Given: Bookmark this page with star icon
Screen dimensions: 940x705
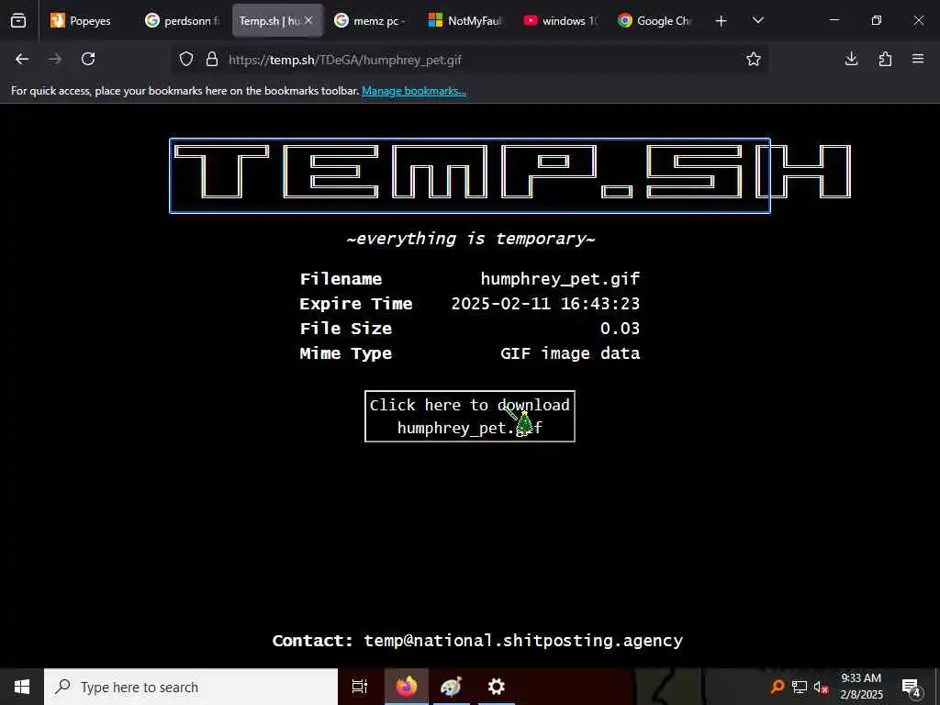Looking at the screenshot, I should 754,59.
